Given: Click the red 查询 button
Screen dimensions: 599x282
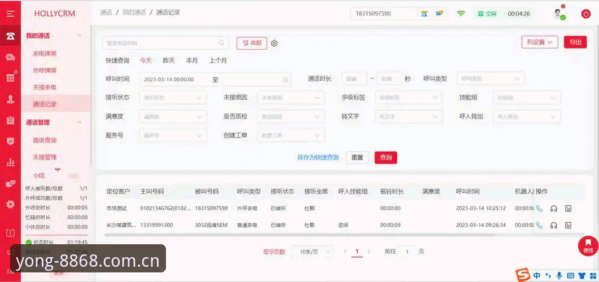Looking at the screenshot, I should [386, 157].
